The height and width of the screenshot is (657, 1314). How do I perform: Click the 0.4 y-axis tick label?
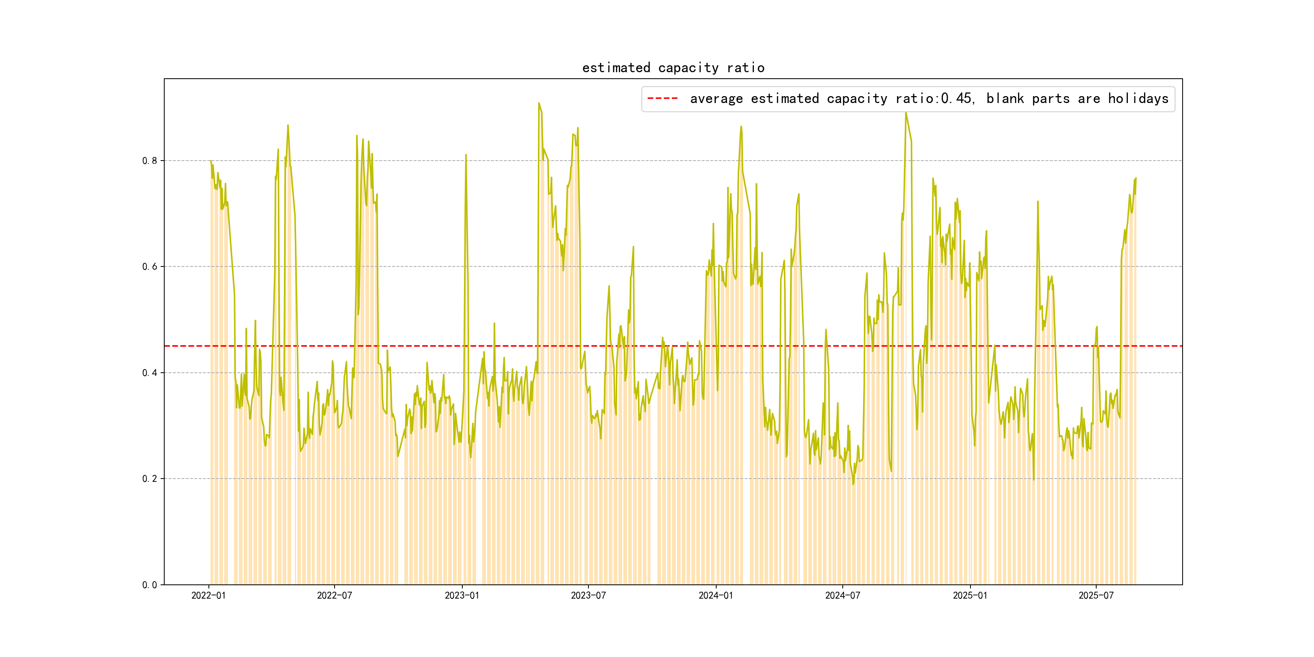[x=150, y=372]
